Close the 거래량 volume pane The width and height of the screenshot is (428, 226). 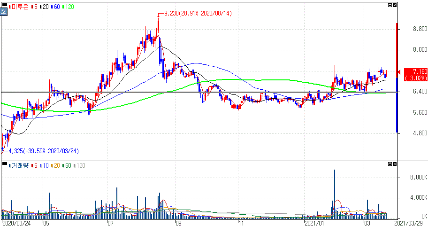(395, 164)
